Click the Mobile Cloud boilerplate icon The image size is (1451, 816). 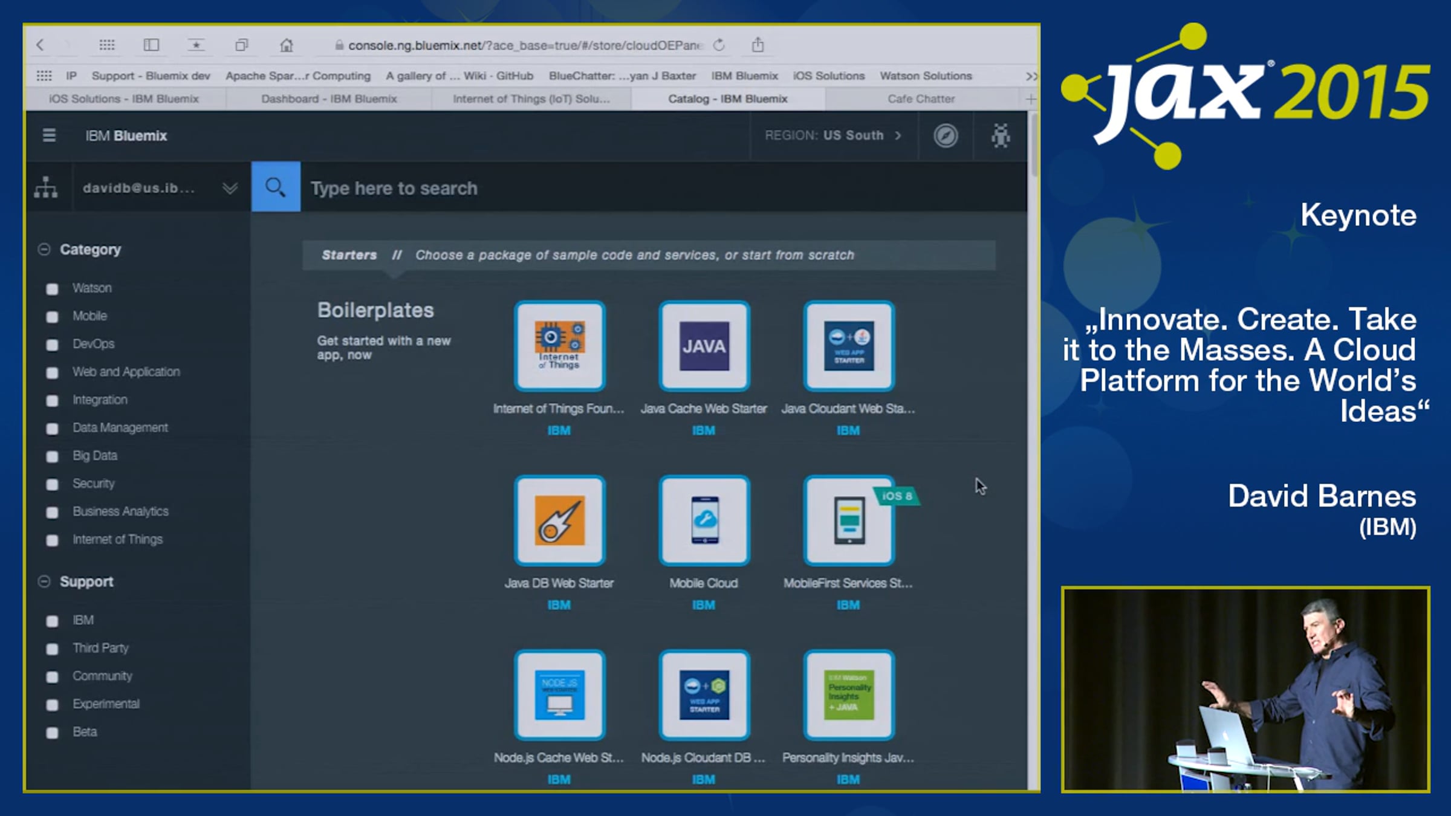pos(704,520)
